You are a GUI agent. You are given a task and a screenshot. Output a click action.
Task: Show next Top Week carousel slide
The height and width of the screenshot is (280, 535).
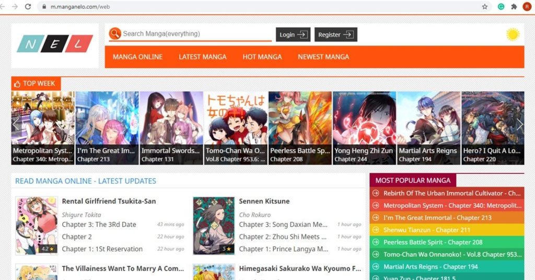click(519, 124)
